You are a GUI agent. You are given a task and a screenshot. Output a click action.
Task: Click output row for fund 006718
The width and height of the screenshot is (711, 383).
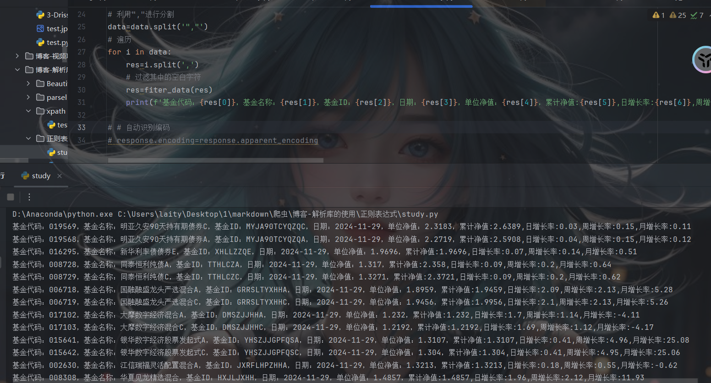342,290
